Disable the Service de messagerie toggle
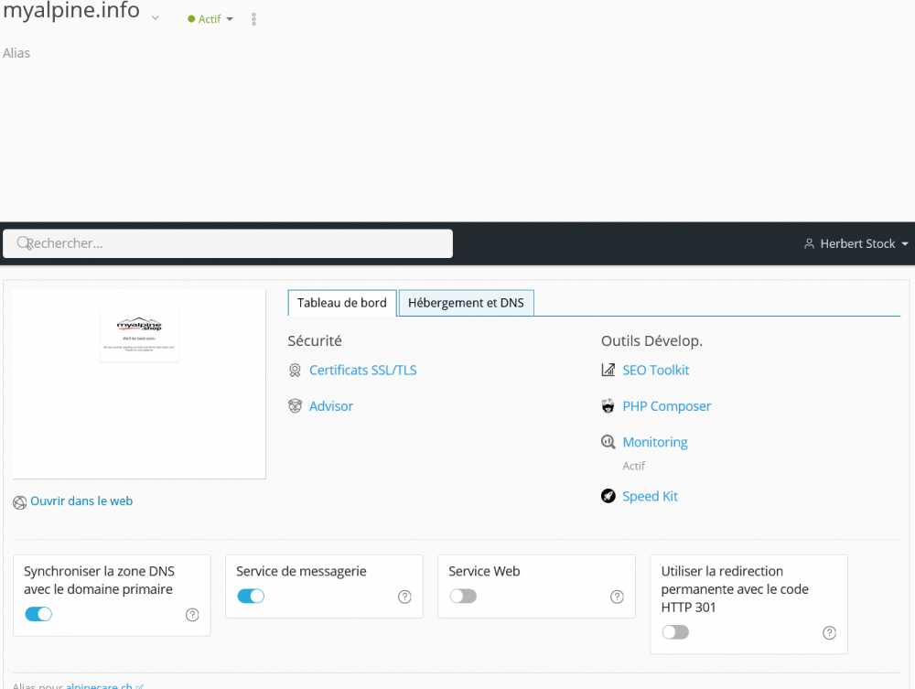 coord(251,596)
